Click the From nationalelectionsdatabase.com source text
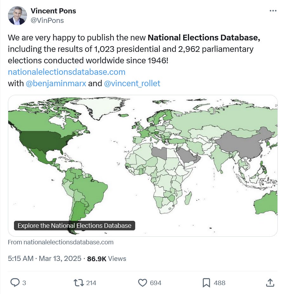This screenshot has width=285, height=294. [61, 242]
